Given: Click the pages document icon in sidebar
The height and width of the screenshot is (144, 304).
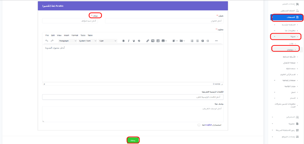Looking at the screenshot, I should coord(298,17).
